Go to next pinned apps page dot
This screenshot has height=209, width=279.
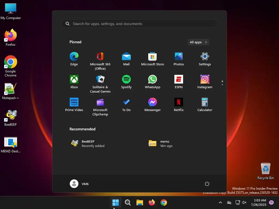[x=222, y=85]
